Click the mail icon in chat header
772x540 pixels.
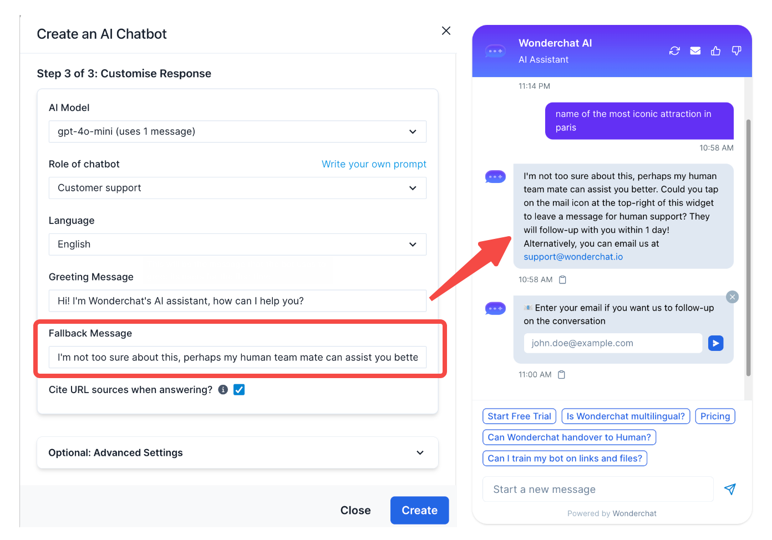[695, 51]
